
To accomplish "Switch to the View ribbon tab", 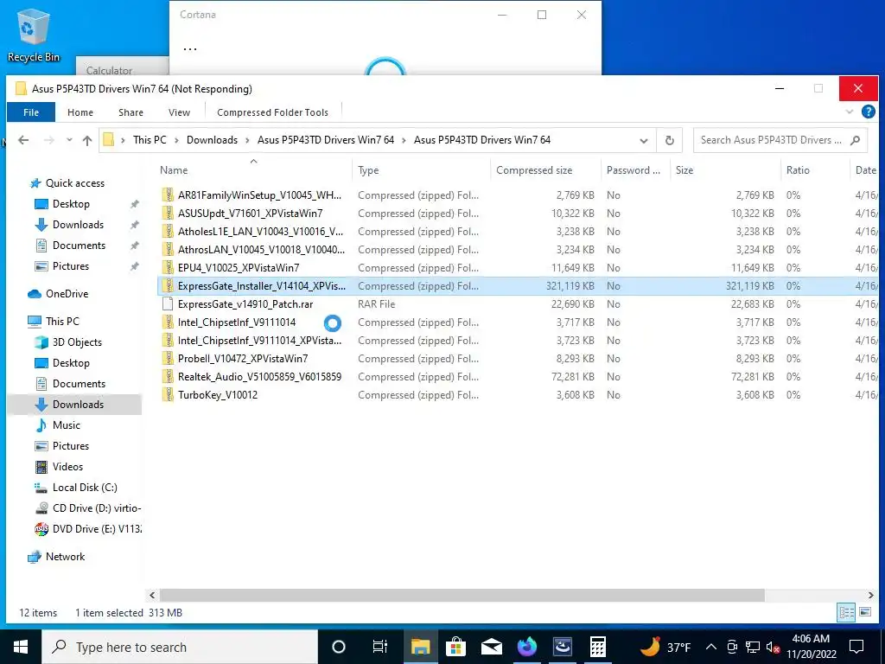I will click(179, 112).
